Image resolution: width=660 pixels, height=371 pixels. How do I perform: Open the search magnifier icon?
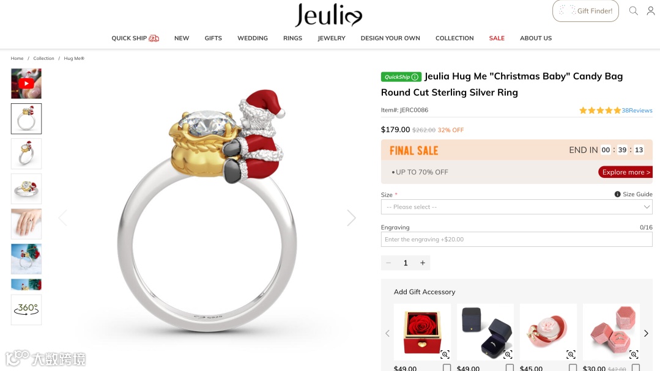pos(633,11)
